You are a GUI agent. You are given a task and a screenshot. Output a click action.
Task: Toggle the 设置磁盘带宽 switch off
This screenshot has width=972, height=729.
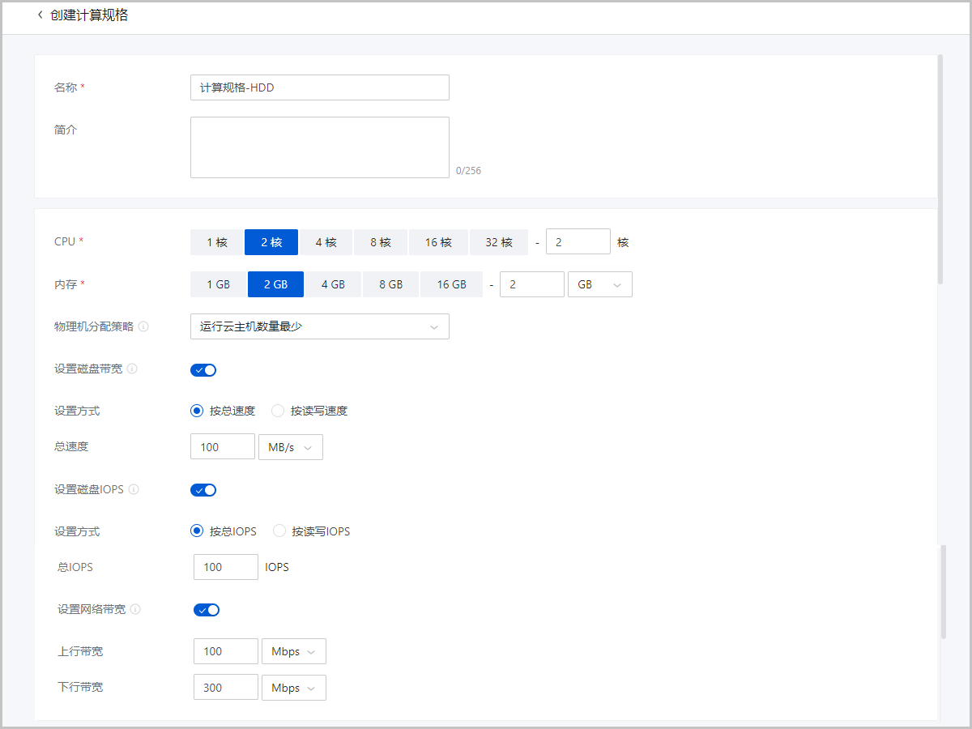tap(203, 370)
